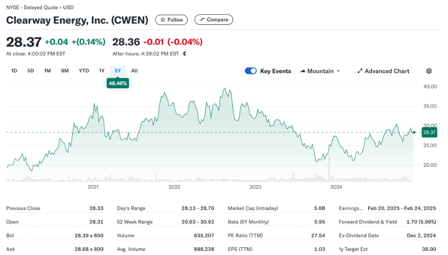View the YTD chart range
Image resolution: width=448 pixels, height=255 pixels.
[84, 70]
